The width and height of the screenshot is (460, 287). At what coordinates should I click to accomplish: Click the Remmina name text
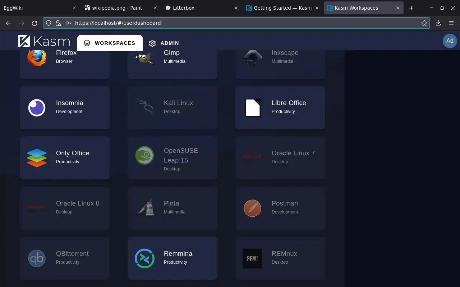coord(178,253)
